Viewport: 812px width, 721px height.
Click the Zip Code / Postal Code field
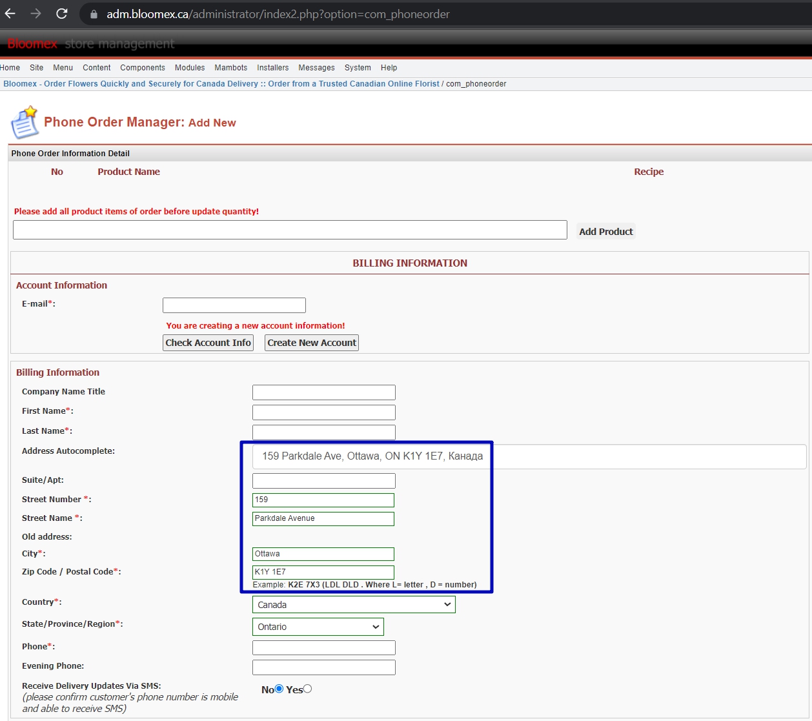(x=323, y=573)
